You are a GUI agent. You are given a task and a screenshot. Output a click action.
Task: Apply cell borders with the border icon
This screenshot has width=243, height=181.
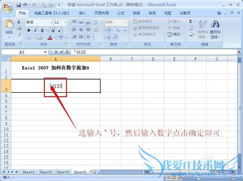click(29, 38)
